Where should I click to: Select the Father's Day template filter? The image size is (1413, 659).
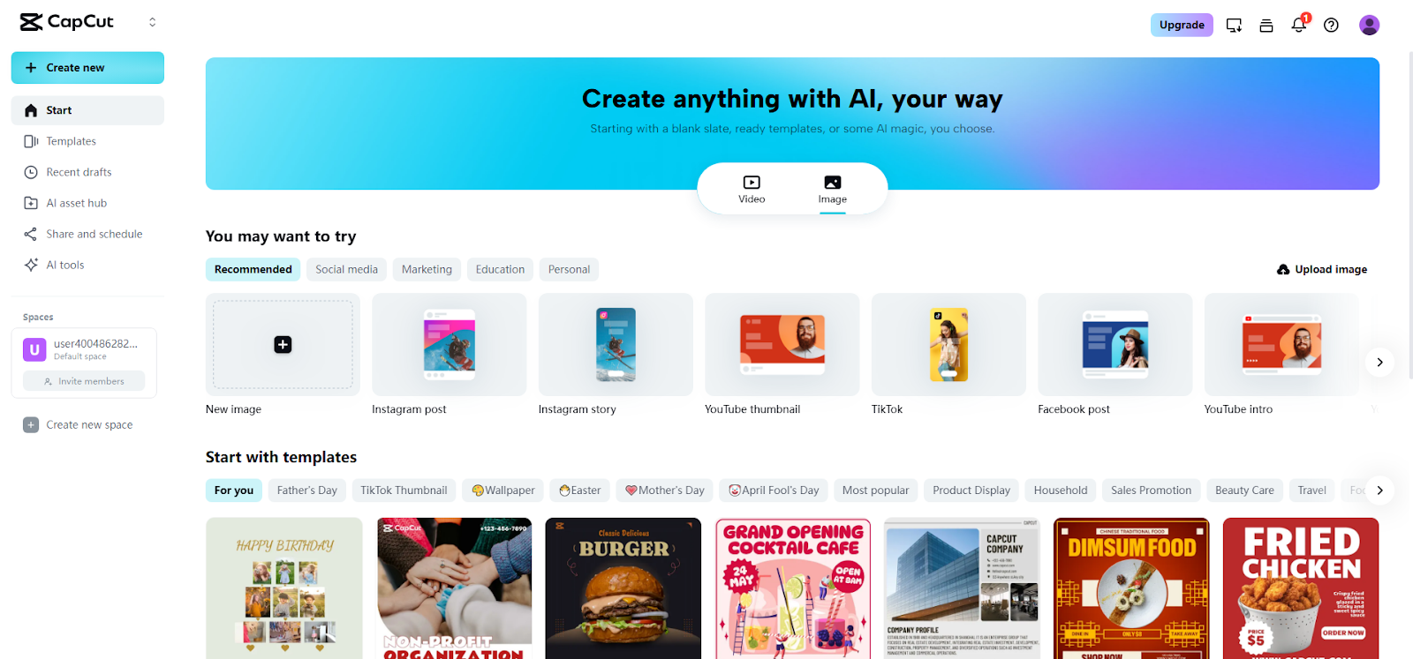(306, 490)
